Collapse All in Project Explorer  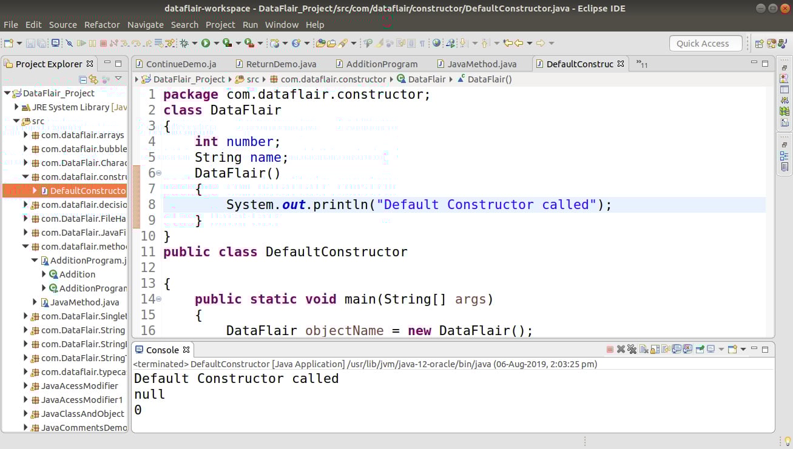point(83,79)
